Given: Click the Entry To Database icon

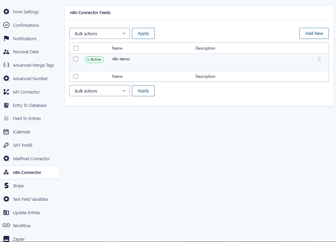Looking at the screenshot, I should click(6, 105).
